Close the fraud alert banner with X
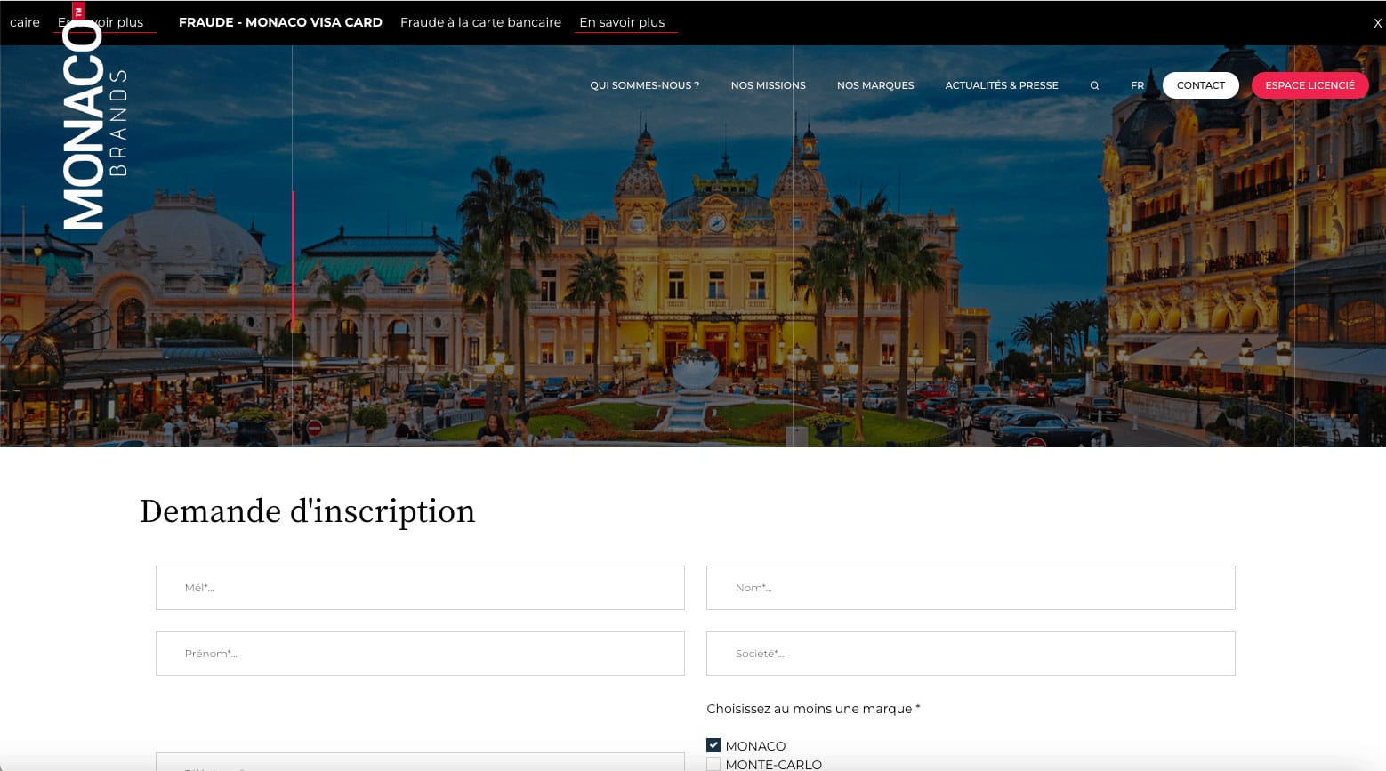 click(x=1377, y=24)
